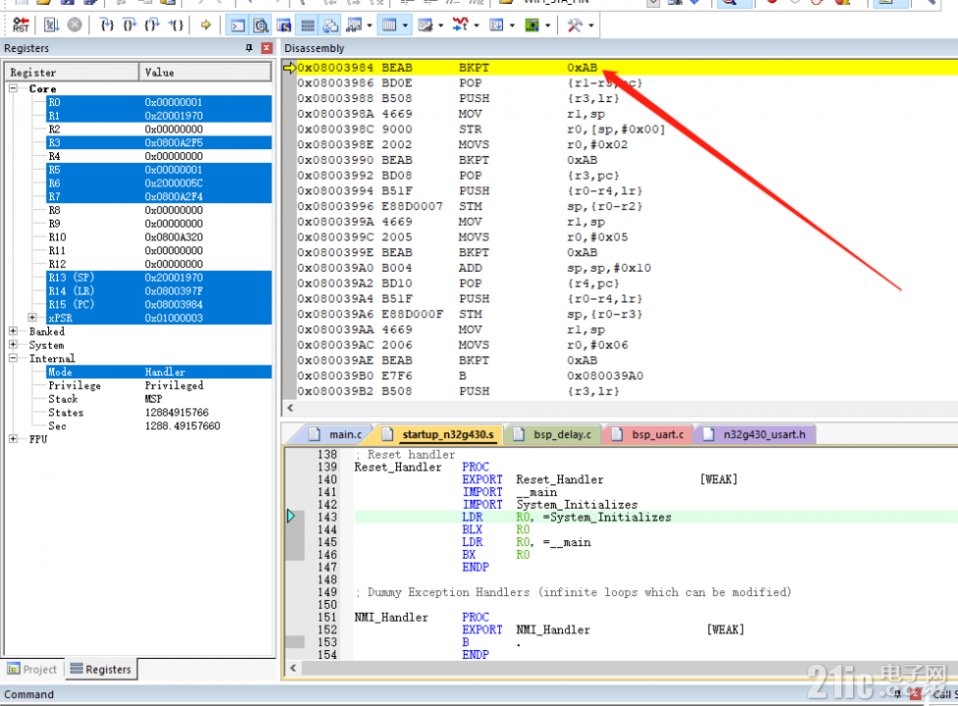Click the Value column header

pos(205,72)
